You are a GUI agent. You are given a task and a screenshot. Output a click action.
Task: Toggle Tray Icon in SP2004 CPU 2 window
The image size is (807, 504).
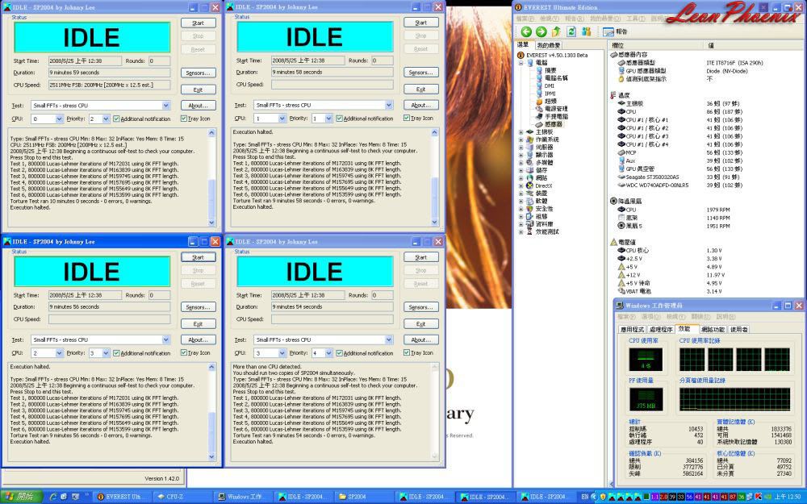[x=184, y=353]
